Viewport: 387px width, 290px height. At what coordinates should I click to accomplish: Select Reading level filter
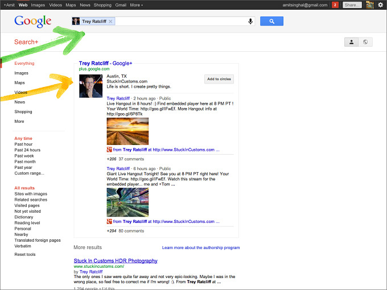[x=27, y=223]
